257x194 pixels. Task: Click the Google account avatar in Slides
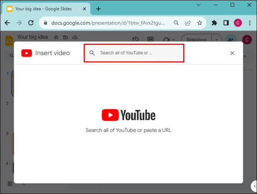(x=247, y=40)
